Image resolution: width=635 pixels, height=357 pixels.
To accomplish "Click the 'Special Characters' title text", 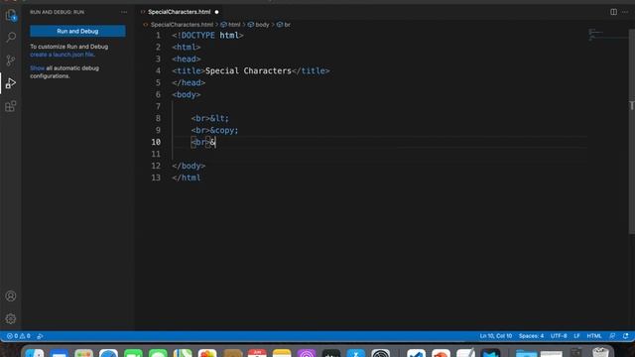I will point(248,70).
